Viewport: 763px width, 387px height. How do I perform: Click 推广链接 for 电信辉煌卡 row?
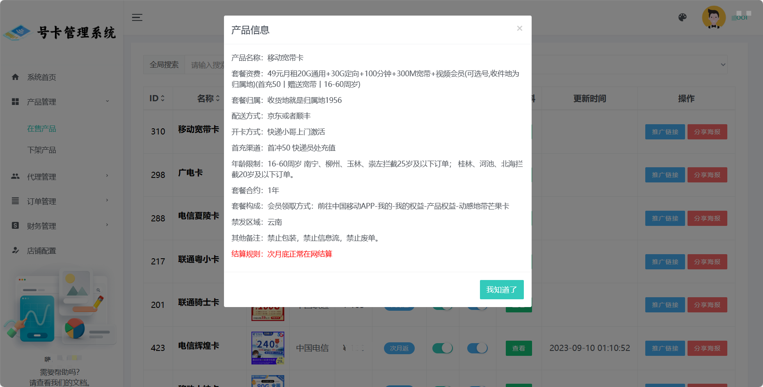pyautogui.click(x=665, y=348)
